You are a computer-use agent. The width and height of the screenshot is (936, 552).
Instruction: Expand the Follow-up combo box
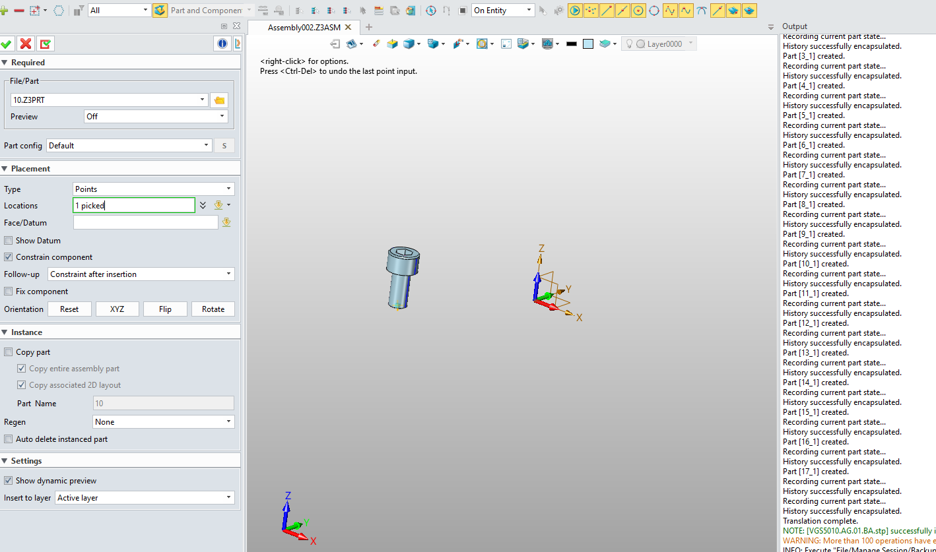(x=141, y=274)
